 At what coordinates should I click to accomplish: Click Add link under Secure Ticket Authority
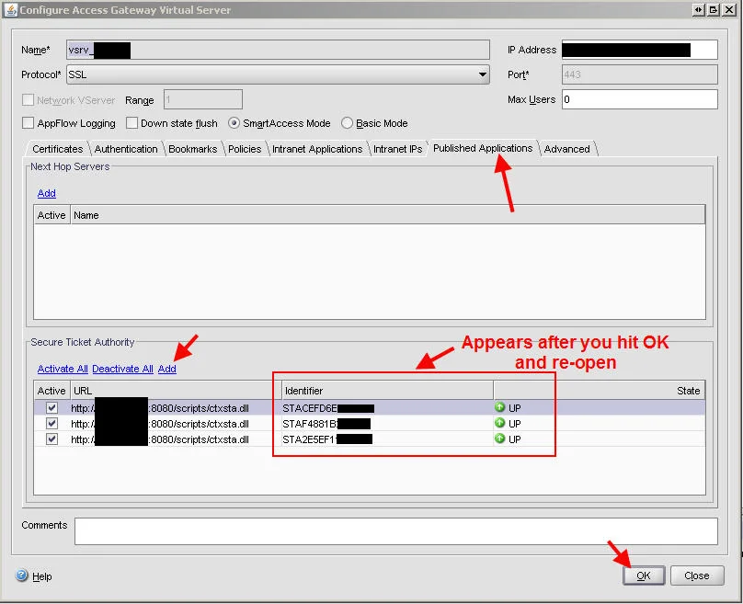coord(166,369)
